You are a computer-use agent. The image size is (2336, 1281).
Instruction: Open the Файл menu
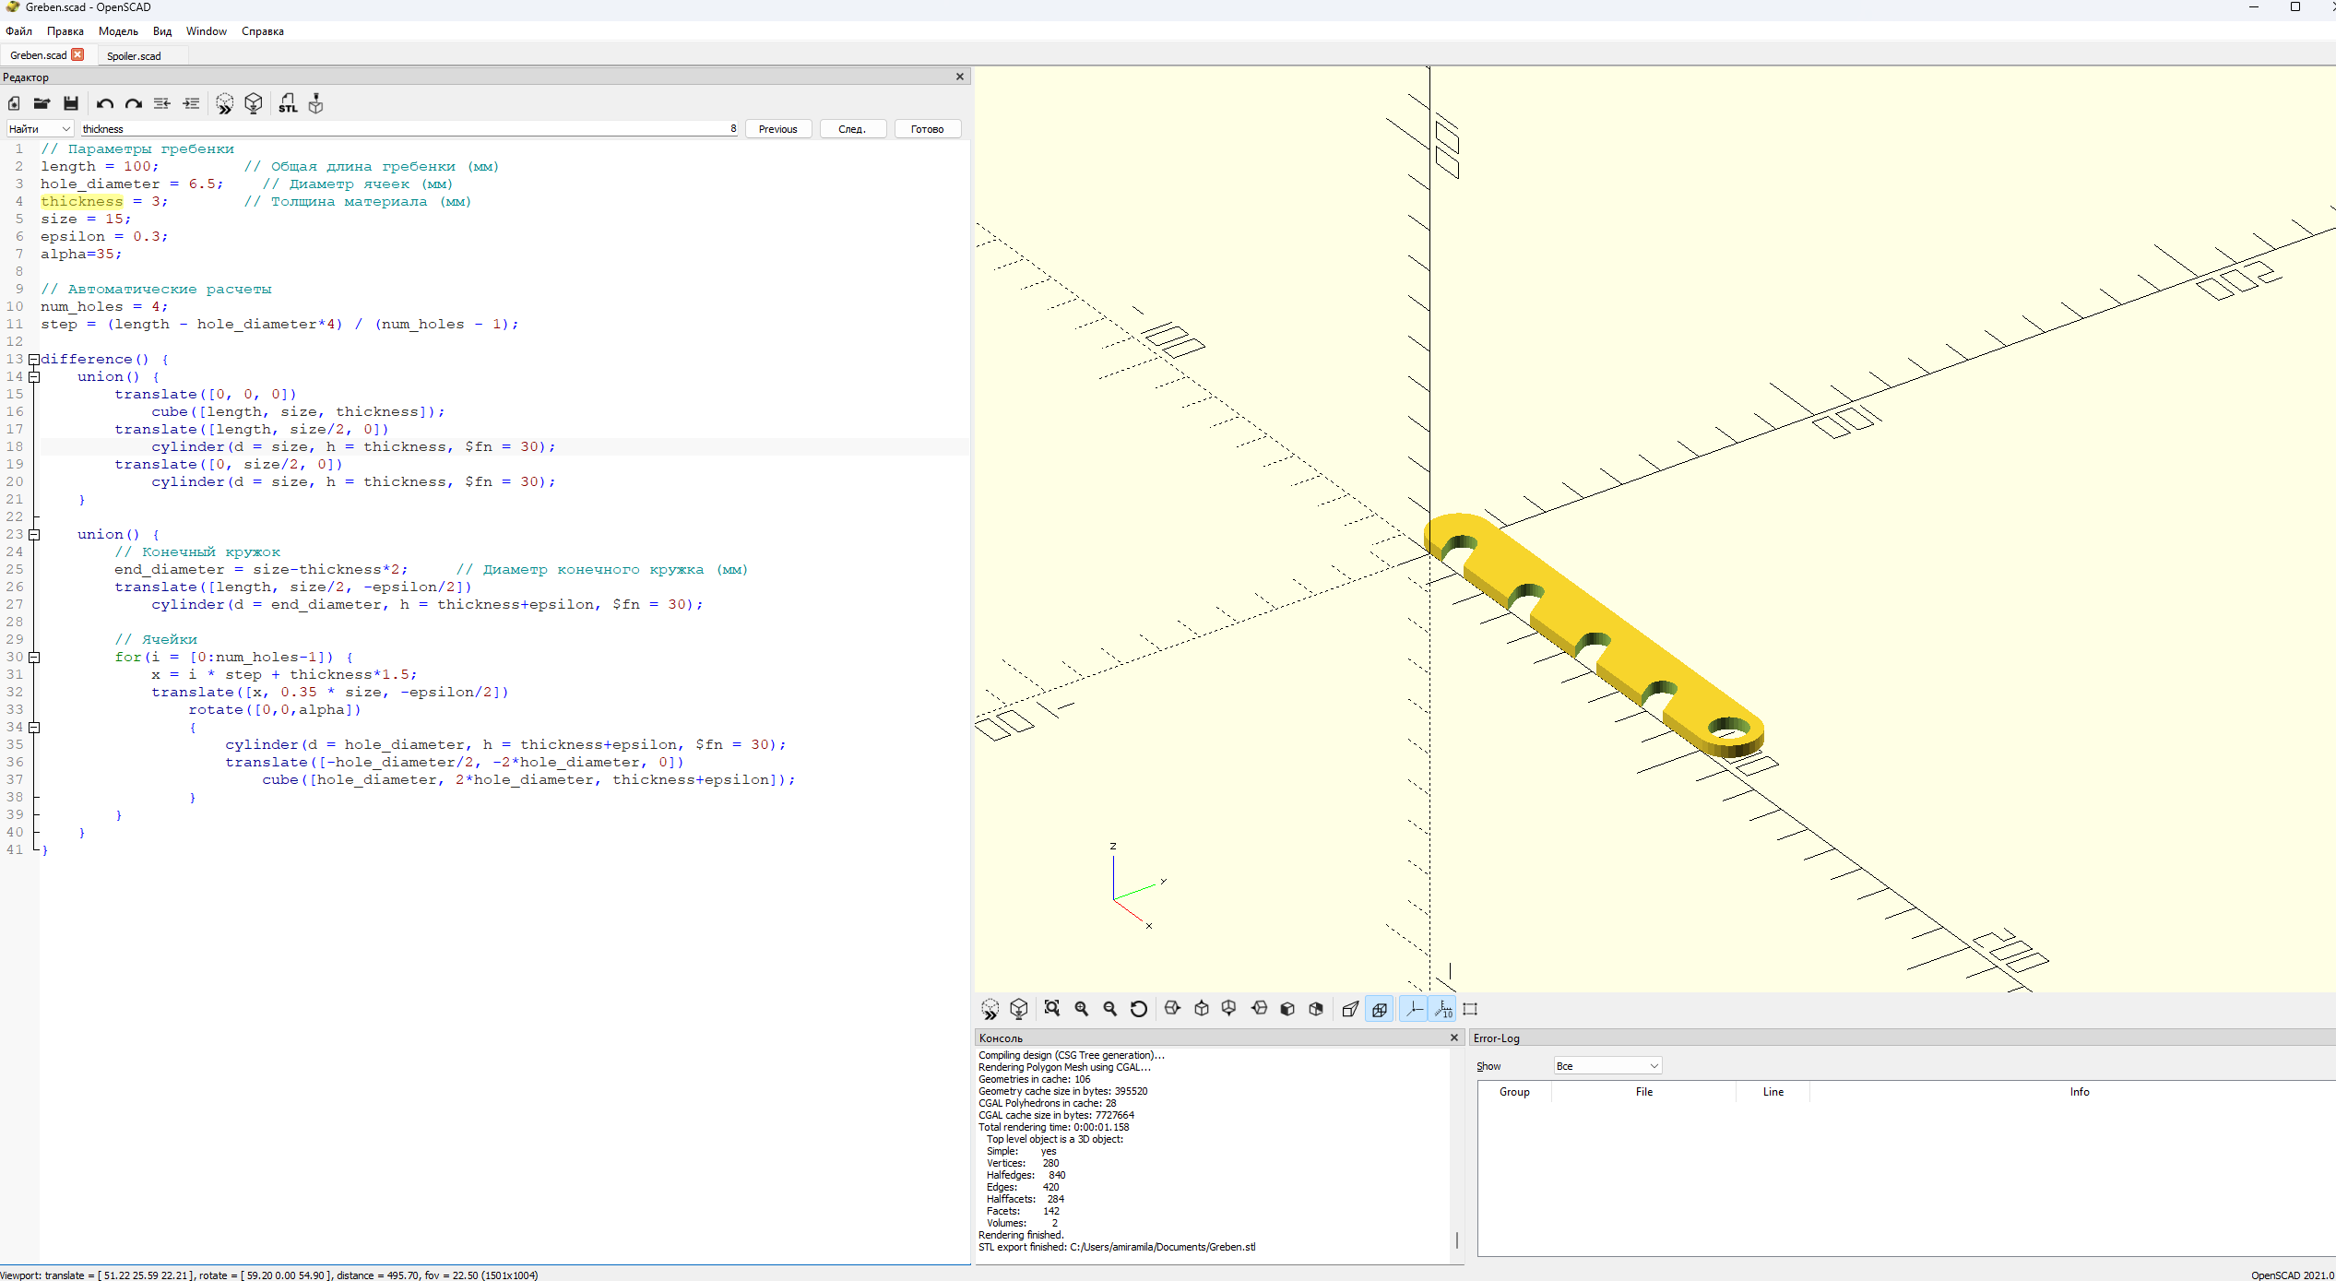click(18, 31)
